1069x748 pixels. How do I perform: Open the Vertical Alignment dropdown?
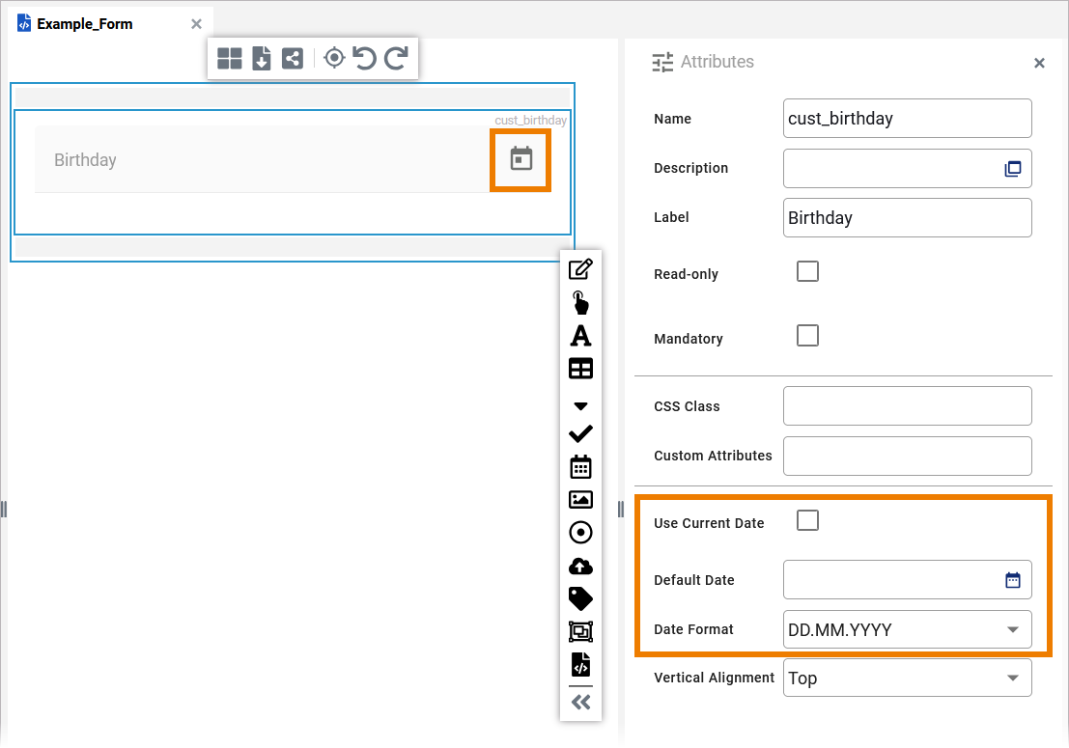[x=908, y=678]
